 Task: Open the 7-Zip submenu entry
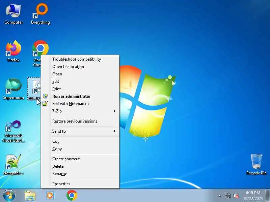[x=80, y=111]
